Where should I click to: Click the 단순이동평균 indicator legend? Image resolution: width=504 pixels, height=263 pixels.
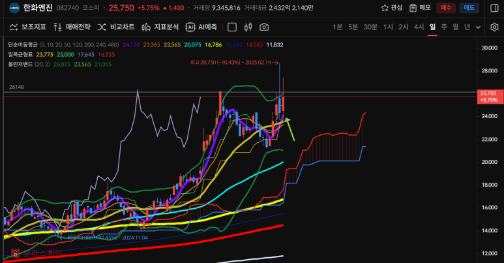coord(23,45)
